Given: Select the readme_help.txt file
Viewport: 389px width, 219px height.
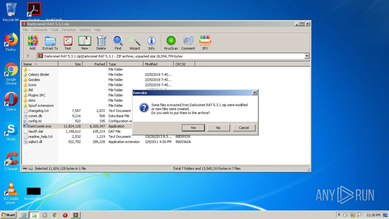Looking at the screenshot, I should 40,137.
